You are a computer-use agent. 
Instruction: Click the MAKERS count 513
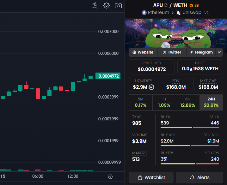[x=136, y=159]
